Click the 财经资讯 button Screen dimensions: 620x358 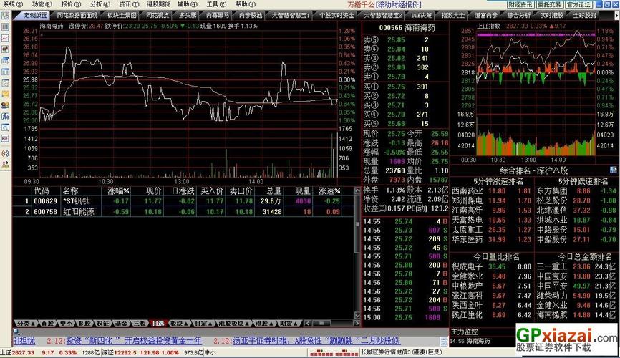click(x=520, y=5)
